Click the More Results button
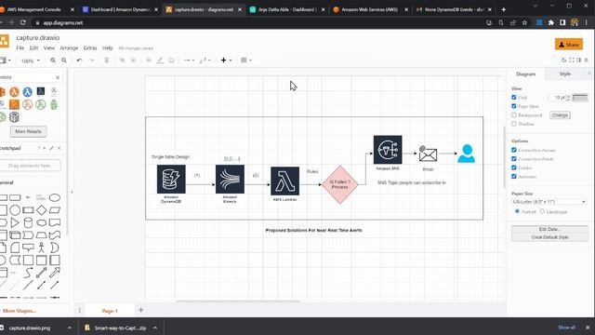Screen dimensions: 595x335 [x=29, y=131]
